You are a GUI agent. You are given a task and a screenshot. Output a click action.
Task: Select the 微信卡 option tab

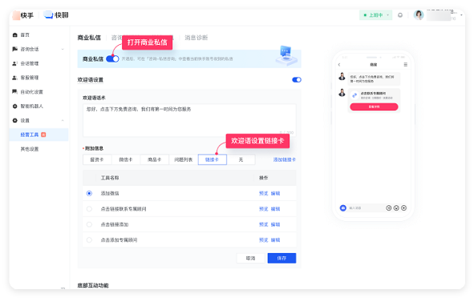click(x=126, y=159)
